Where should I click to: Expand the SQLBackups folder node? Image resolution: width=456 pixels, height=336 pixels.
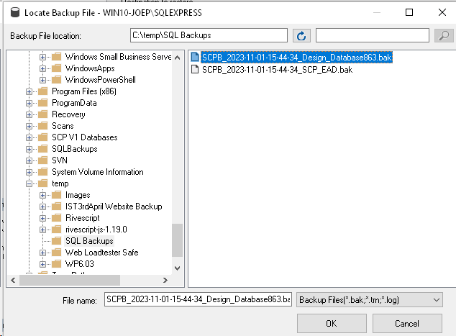pos(29,149)
